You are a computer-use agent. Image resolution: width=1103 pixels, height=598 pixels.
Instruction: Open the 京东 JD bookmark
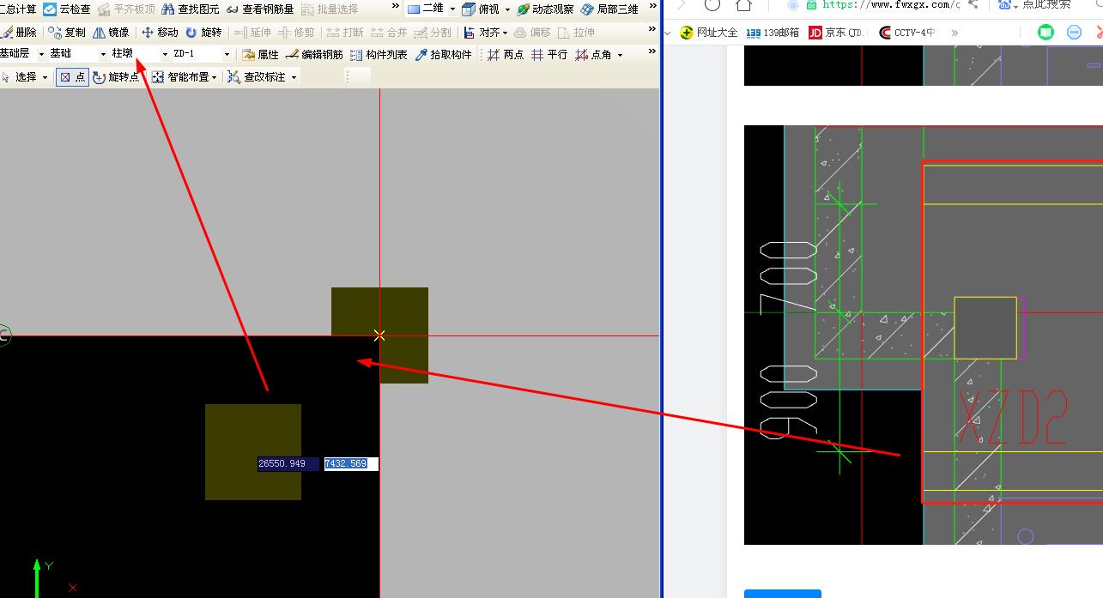pyautogui.click(x=836, y=33)
